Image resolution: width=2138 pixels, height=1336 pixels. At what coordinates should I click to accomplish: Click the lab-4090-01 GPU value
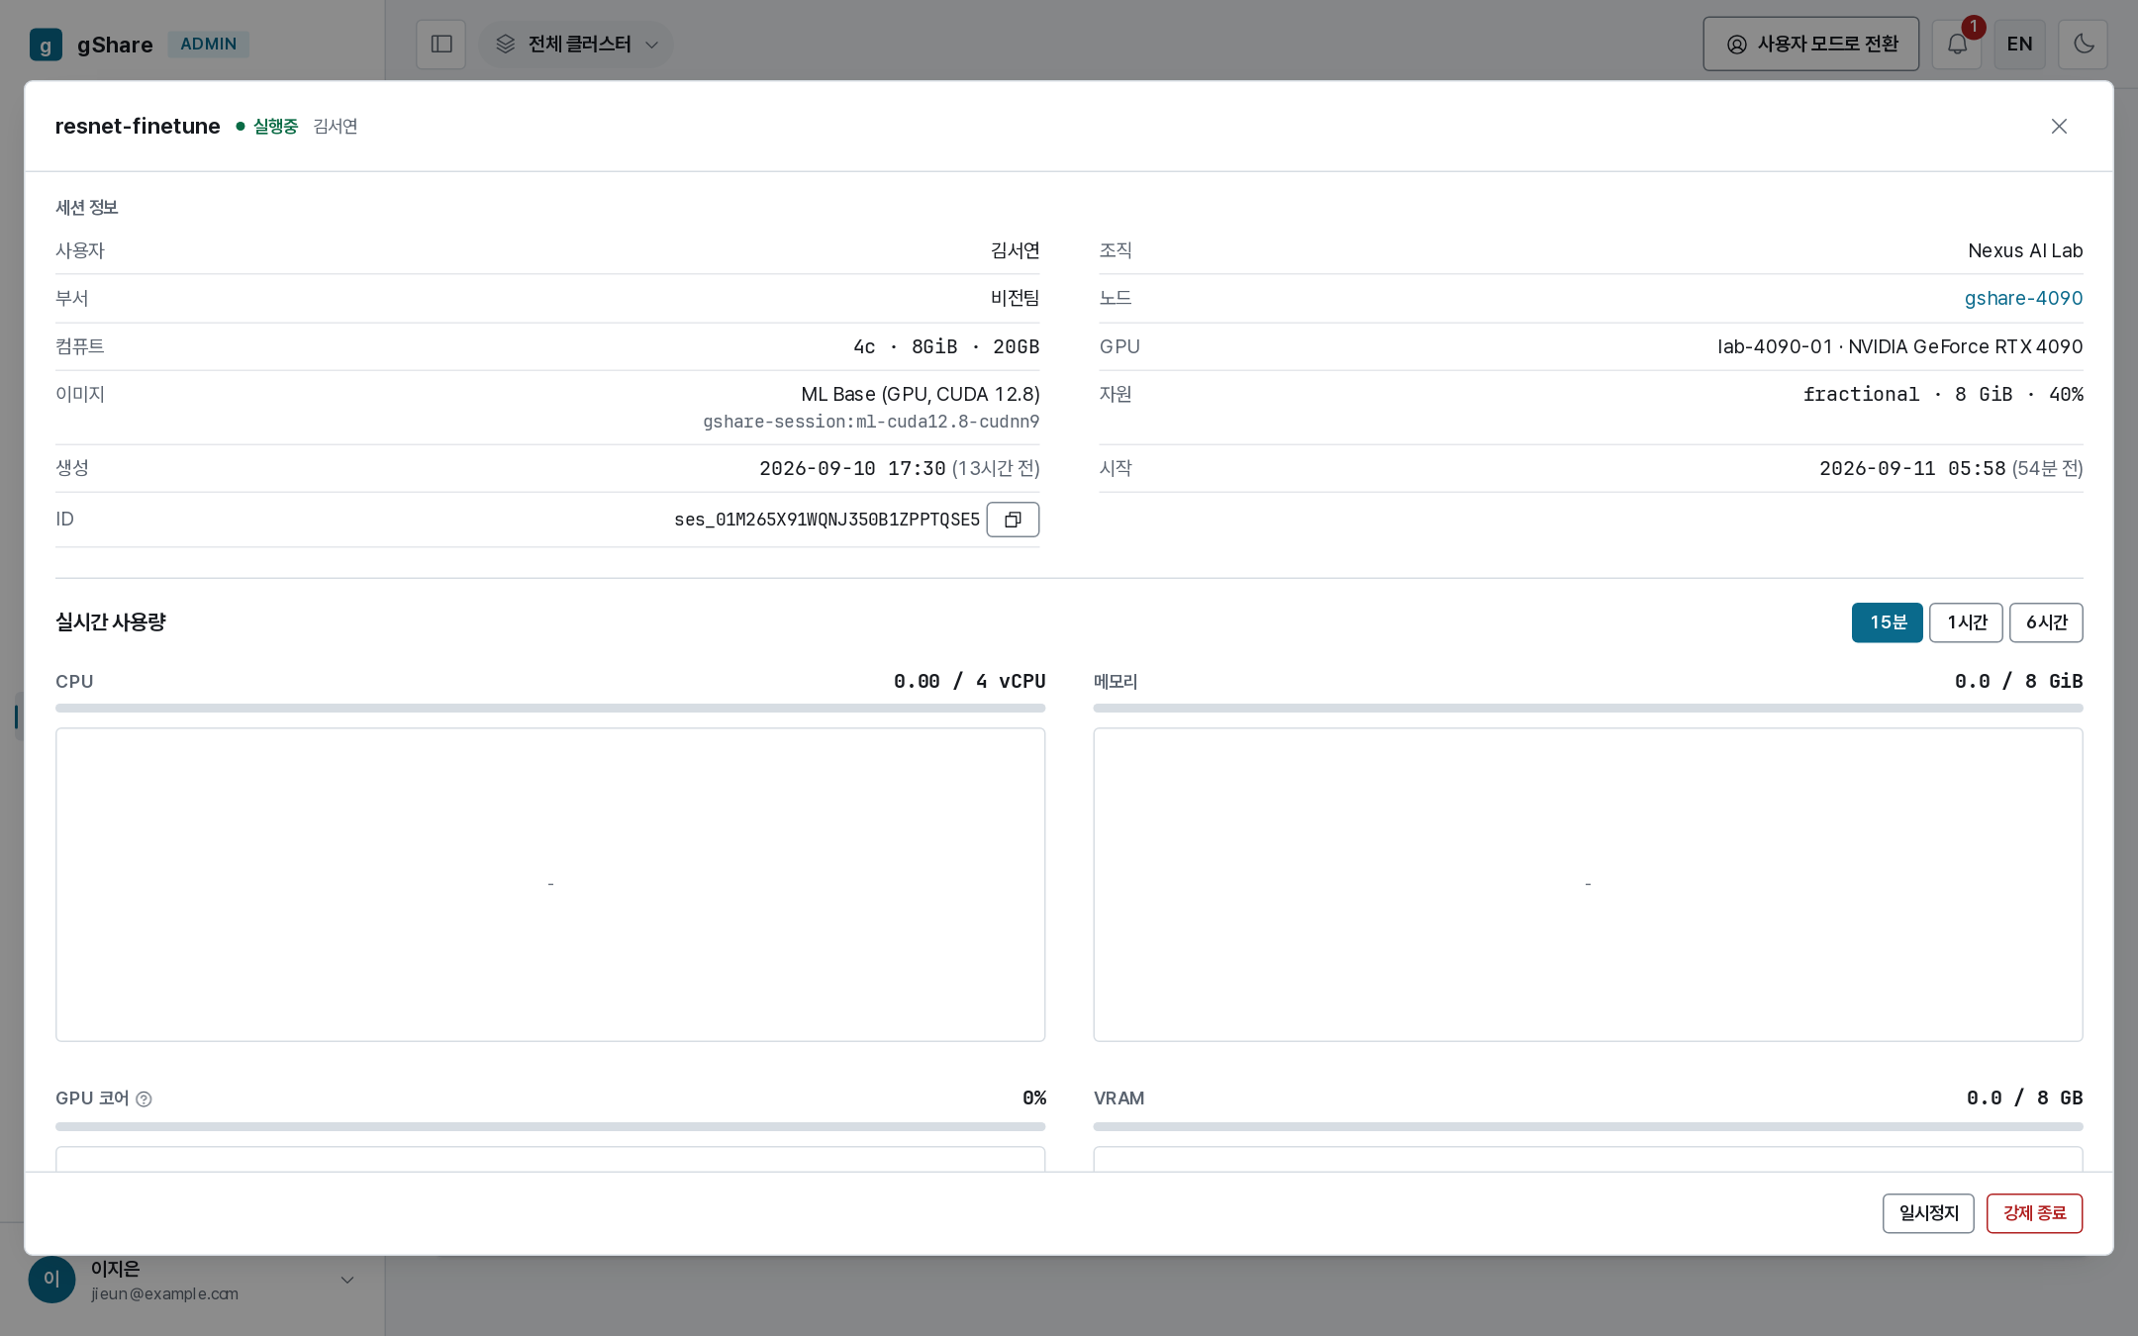pos(1899,346)
